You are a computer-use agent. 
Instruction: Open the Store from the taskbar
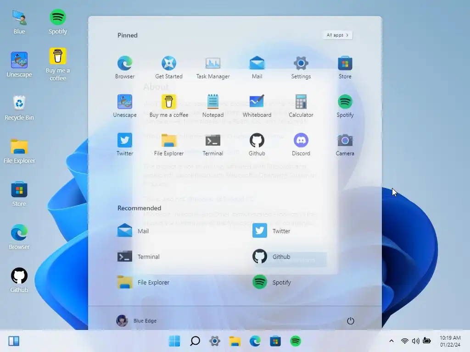pyautogui.click(x=275, y=341)
